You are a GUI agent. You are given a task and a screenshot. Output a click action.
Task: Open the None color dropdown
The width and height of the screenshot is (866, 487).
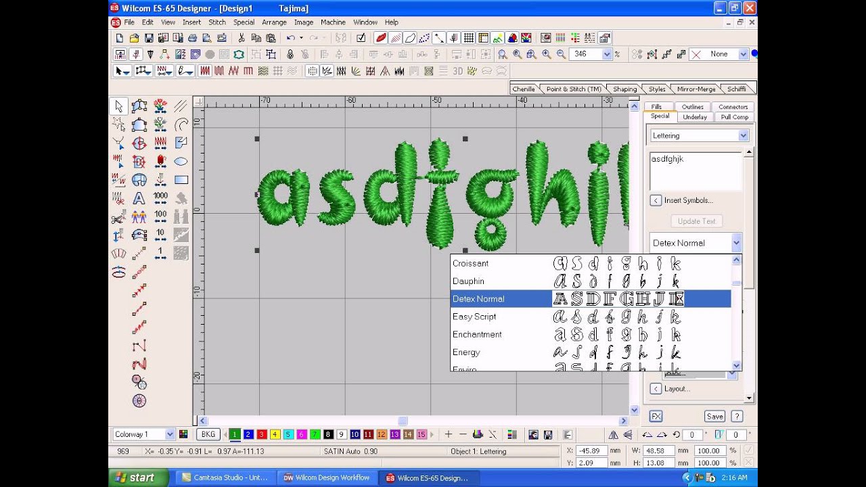pyautogui.click(x=743, y=54)
